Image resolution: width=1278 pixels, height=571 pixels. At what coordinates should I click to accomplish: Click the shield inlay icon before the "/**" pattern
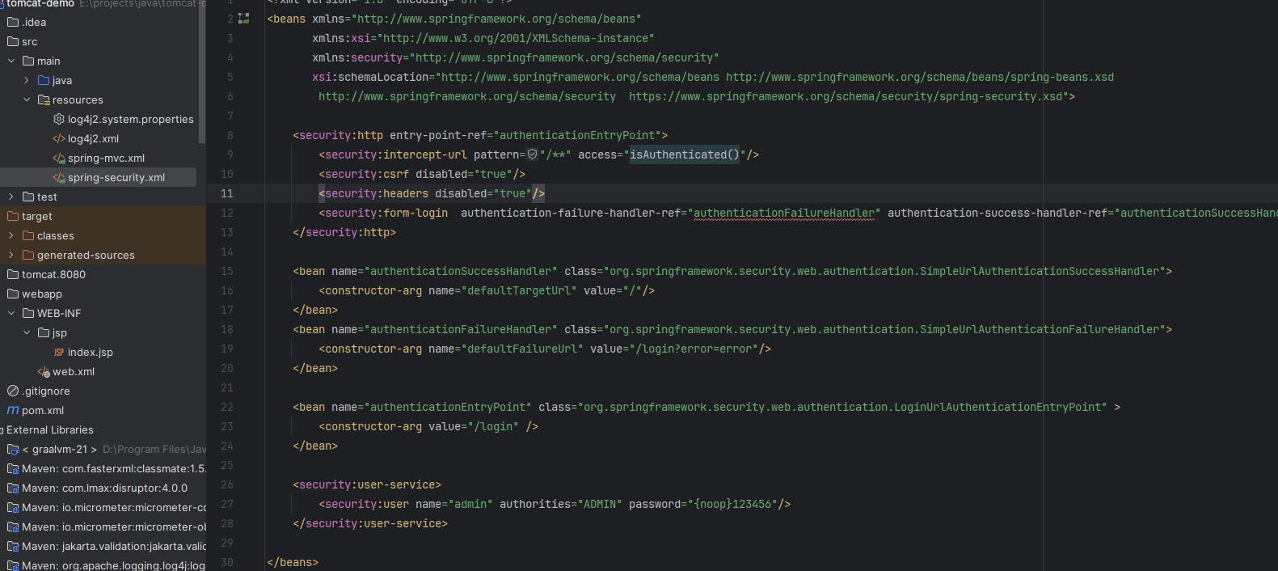[532, 154]
